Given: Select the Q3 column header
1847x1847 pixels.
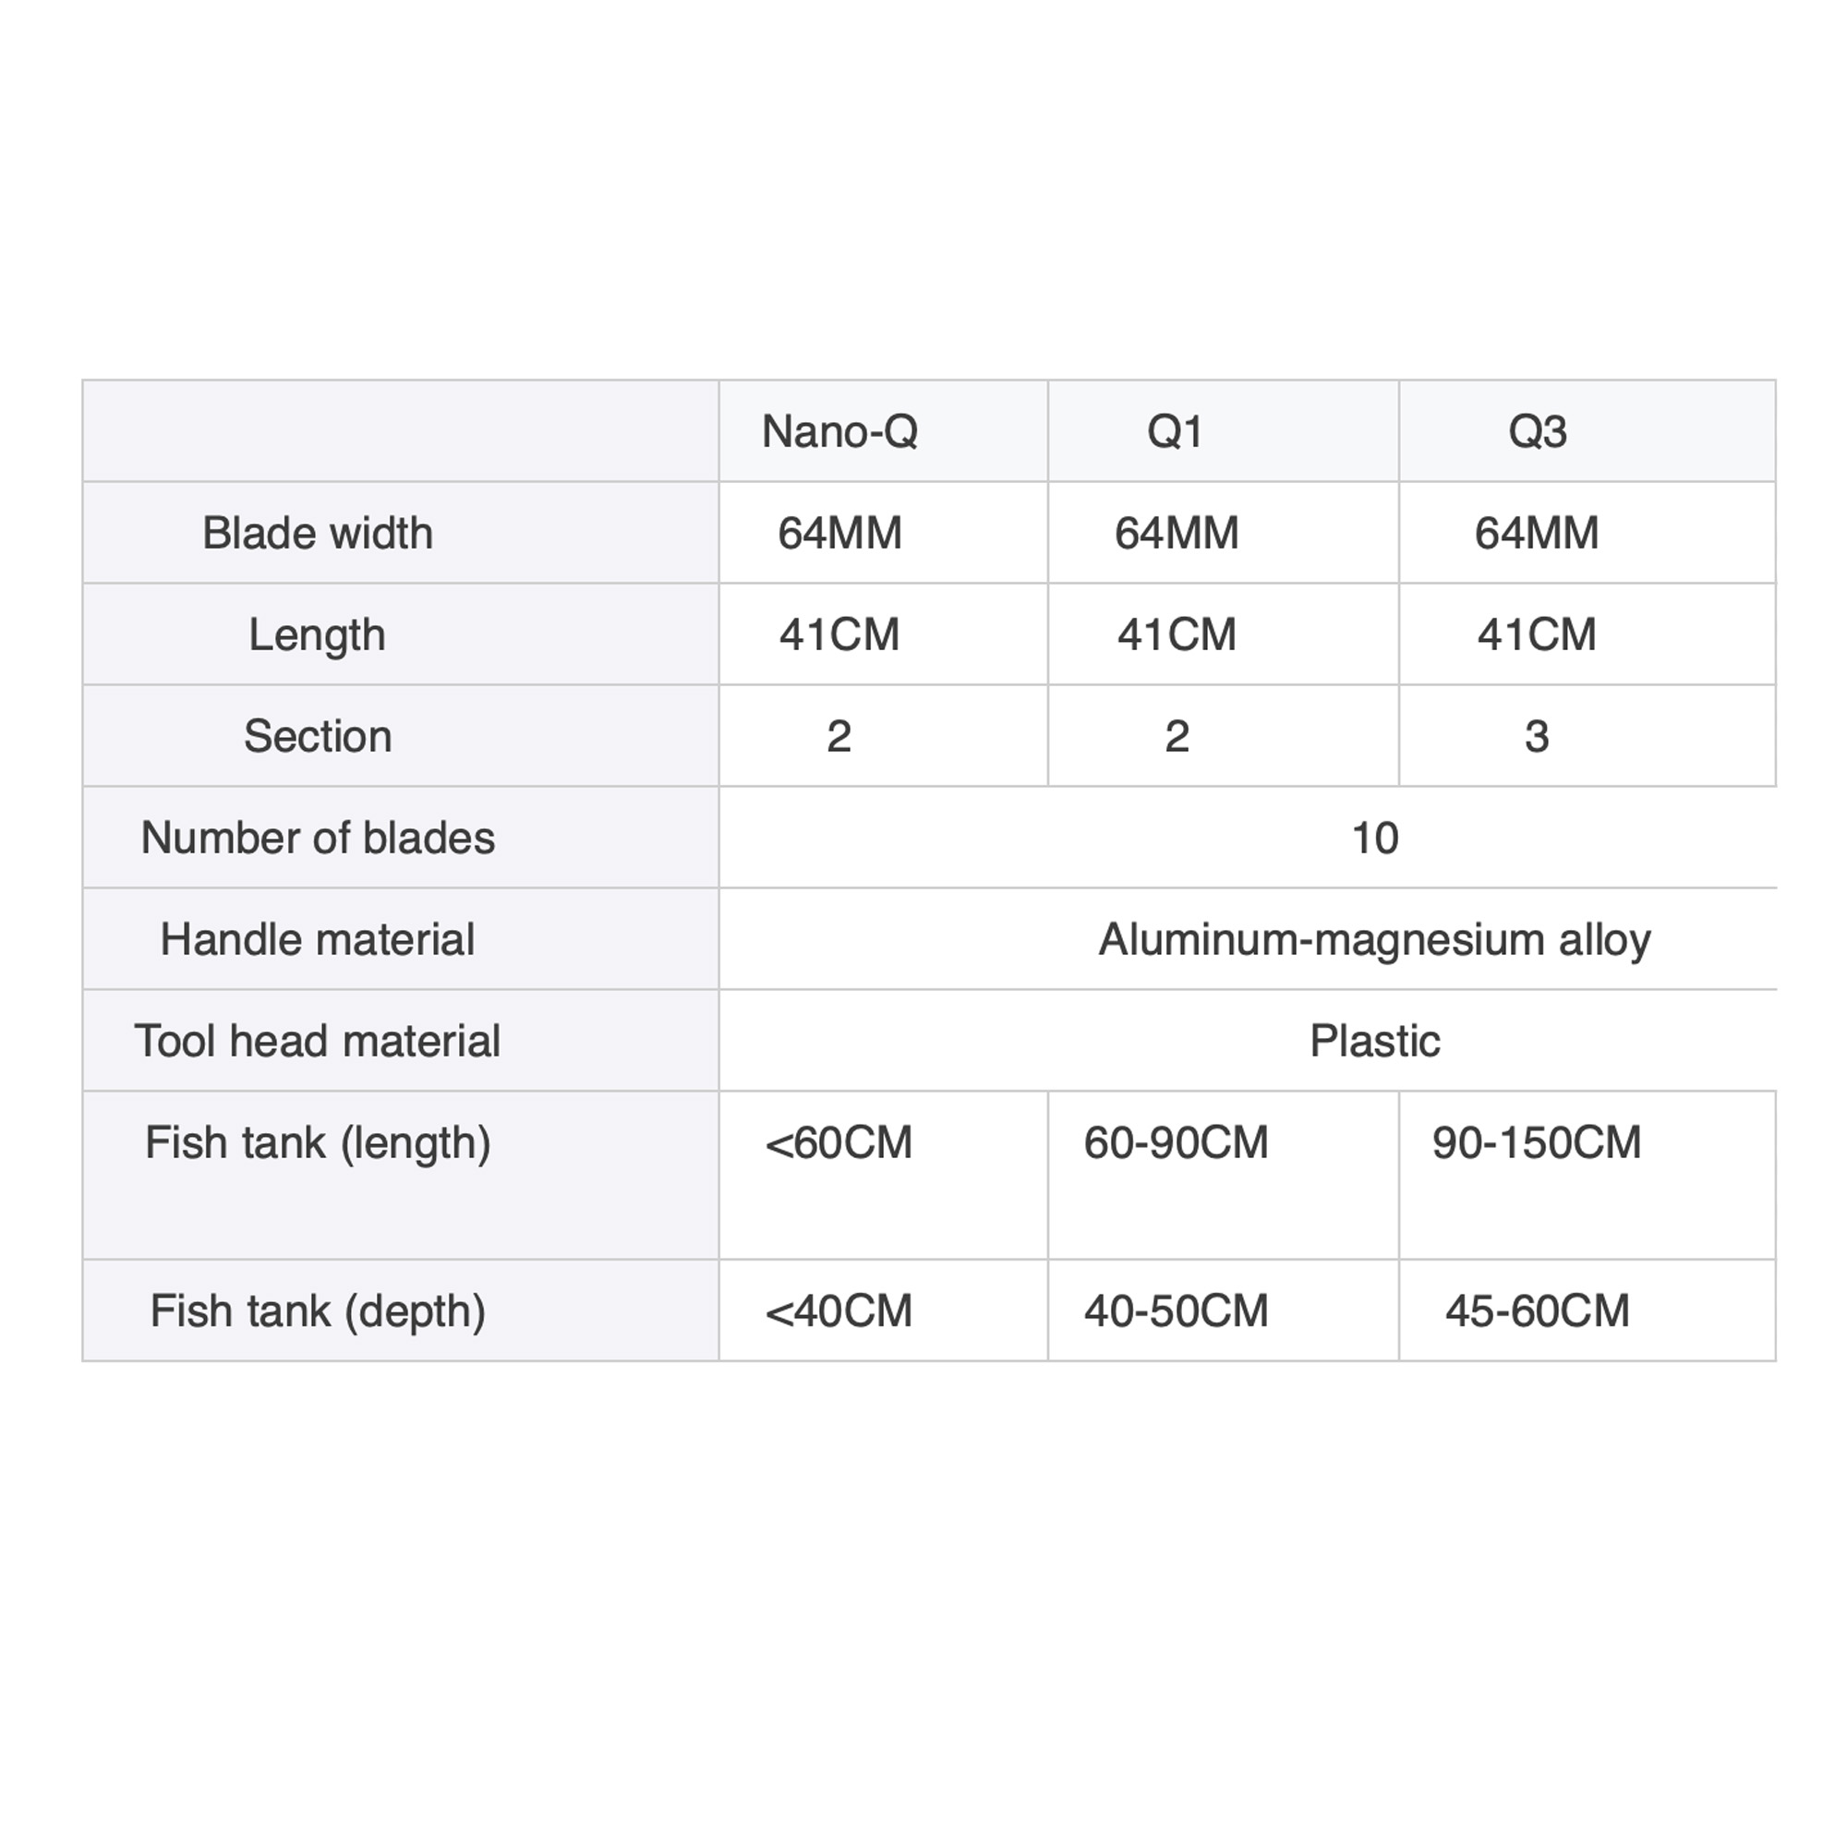Looking at the screenshot, I should click(1537, 431).
